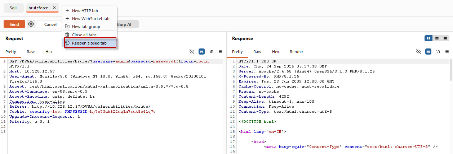Open Repeater request settings gear
The image size is (453, 154).
(31, 24)
